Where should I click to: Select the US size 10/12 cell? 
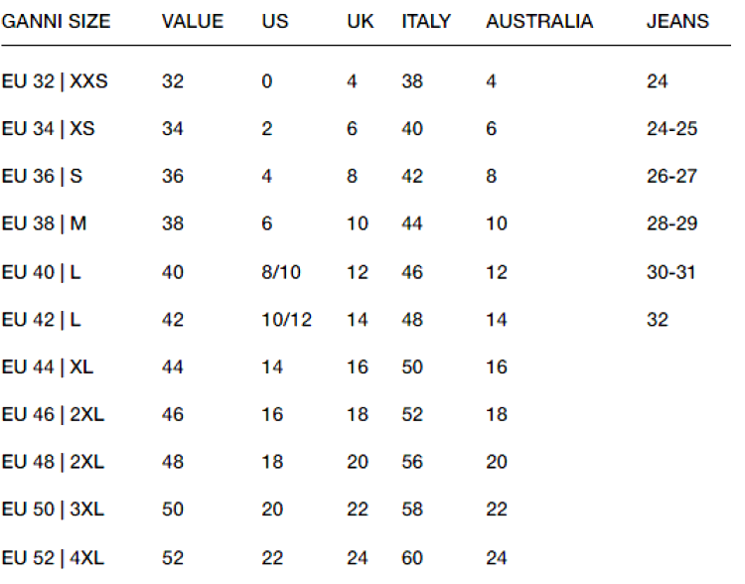tap(286, 320)
